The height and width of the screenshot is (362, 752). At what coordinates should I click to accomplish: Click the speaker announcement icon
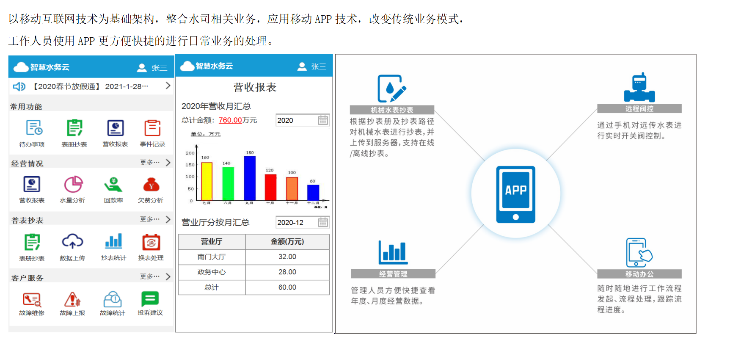click(x=19, y=86)
